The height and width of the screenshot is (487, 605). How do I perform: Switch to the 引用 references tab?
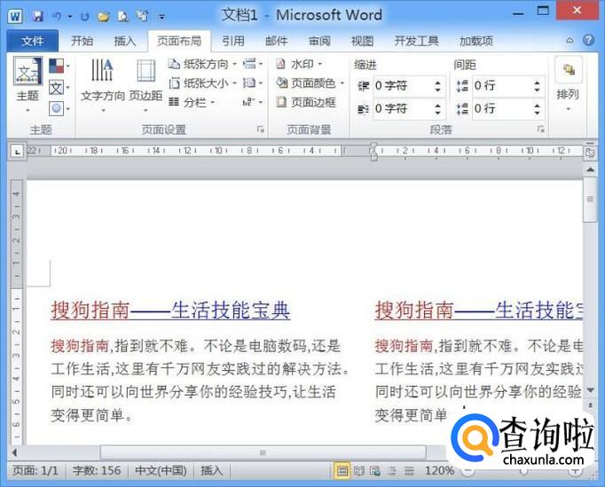[x=232, y=41]
